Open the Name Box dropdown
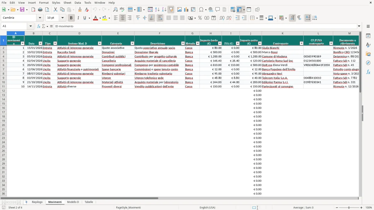 31,26
